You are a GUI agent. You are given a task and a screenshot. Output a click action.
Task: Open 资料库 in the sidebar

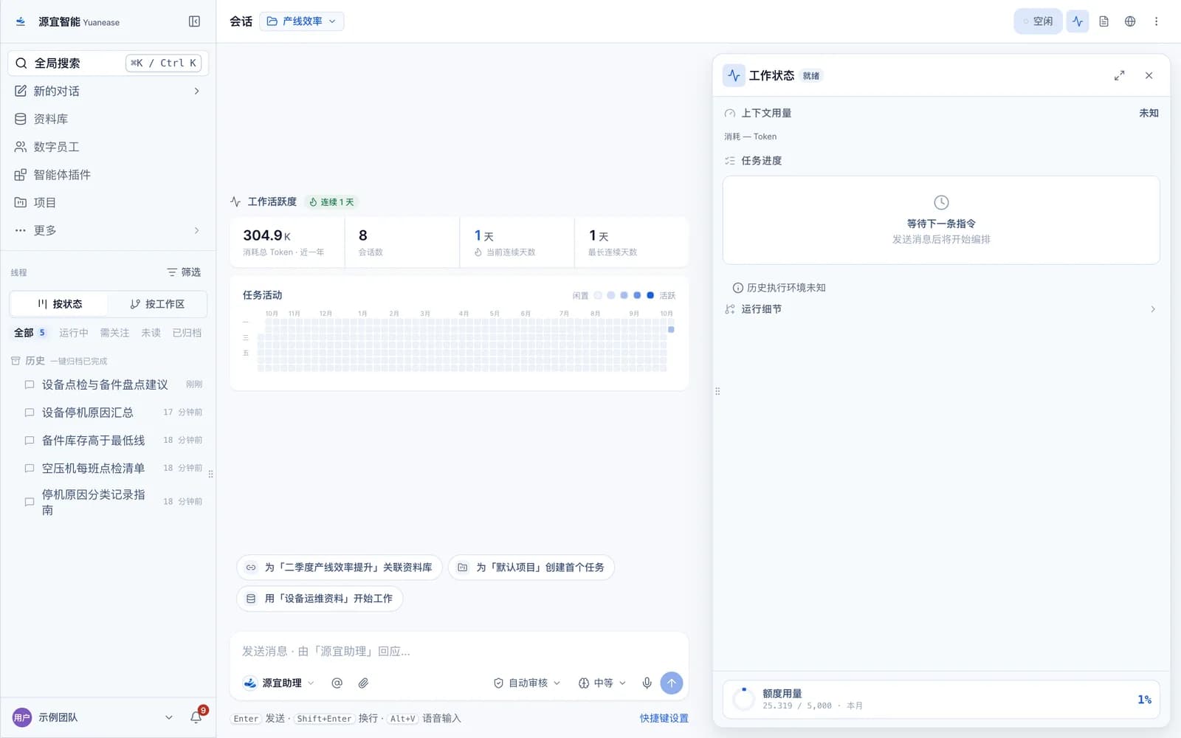[109, 119]
